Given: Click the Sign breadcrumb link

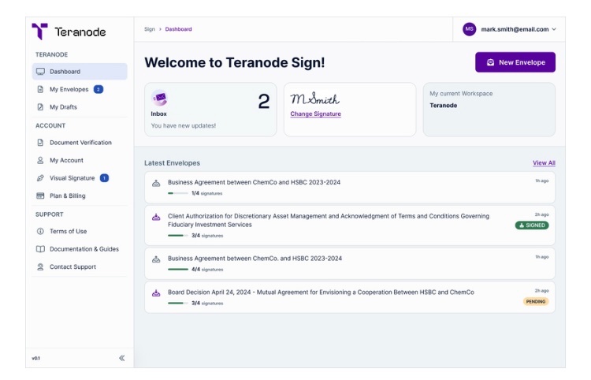Looking at the screenshot, I should [x=150, y=29].
